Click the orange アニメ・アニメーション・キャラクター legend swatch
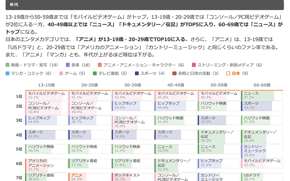This screenshot has height=181, width=290. [100, 65]
